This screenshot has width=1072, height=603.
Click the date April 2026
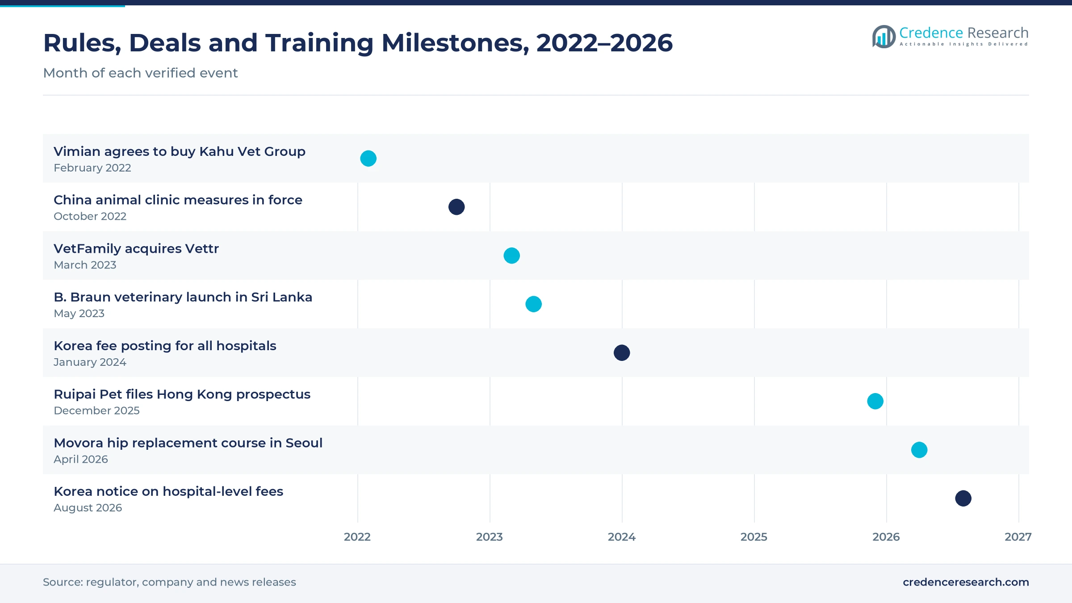81,459
